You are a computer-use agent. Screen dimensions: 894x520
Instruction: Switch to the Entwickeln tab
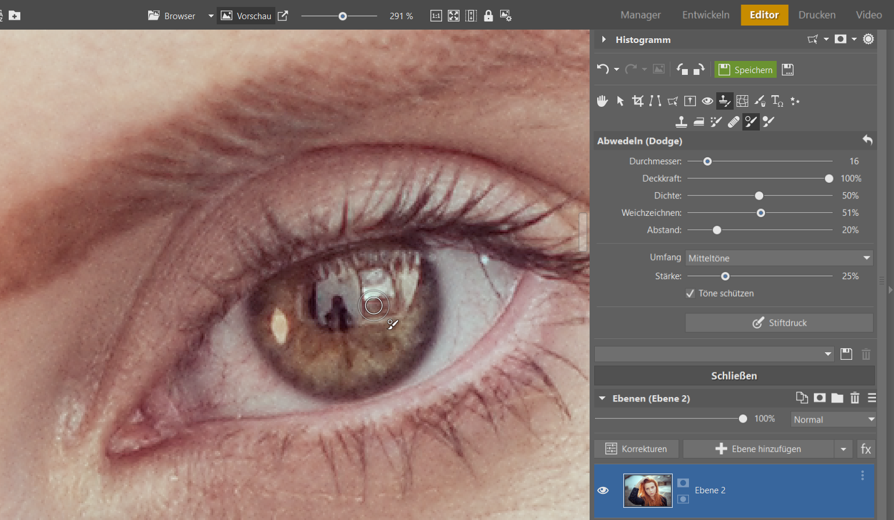click(706, 15)
